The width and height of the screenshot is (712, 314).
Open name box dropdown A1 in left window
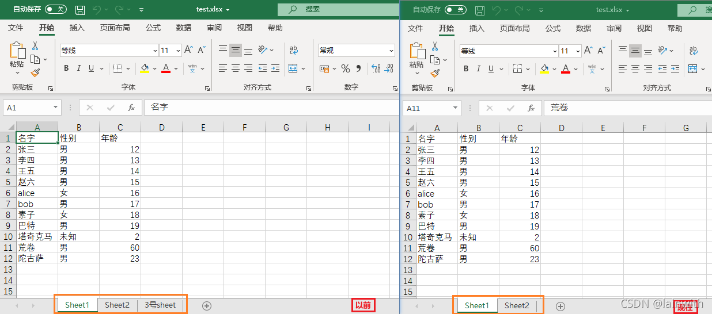[x=55, y=108]
